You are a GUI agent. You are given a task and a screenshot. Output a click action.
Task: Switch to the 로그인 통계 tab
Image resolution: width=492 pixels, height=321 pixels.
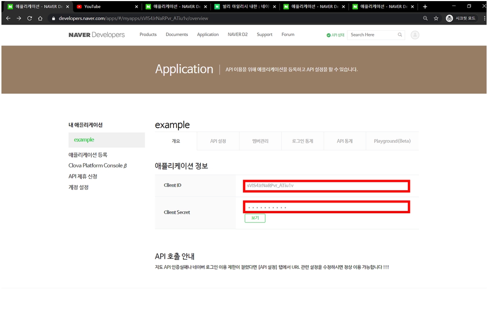(302, 141)
